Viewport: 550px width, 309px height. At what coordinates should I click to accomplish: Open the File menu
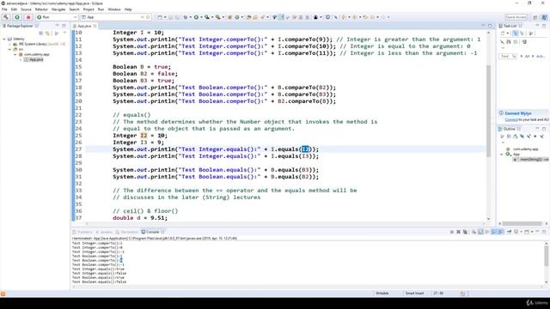(x=4, y=9)
